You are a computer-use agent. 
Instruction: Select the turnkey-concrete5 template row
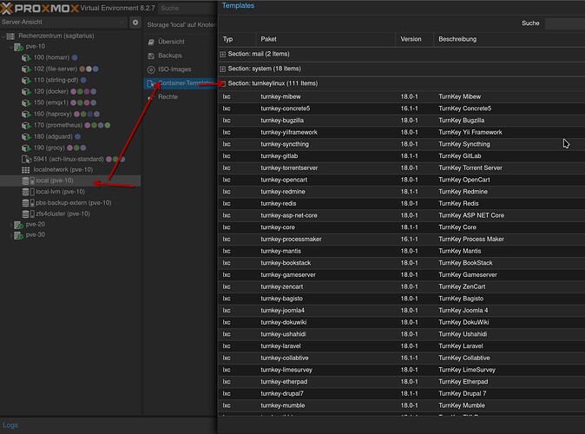coord(402,108)
